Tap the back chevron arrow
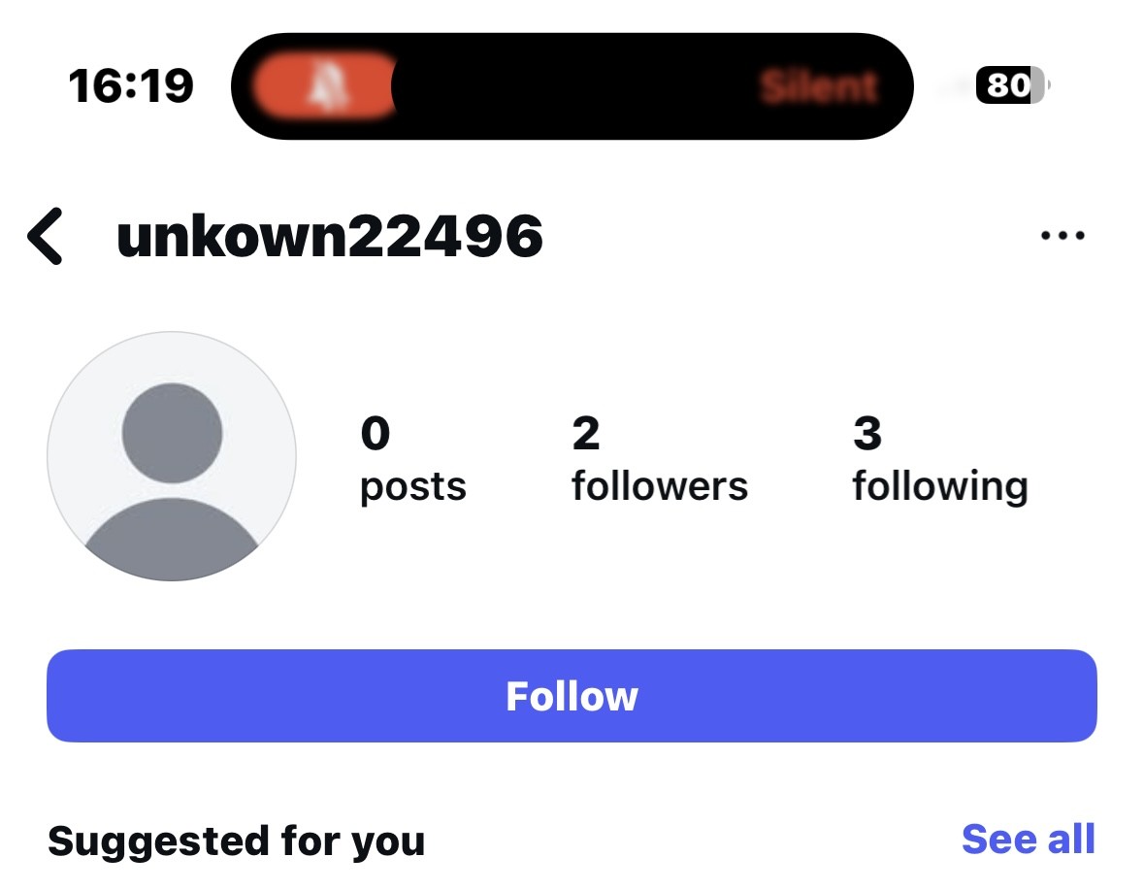Viewport: 1144px width, 890px height. click(46, 237)
